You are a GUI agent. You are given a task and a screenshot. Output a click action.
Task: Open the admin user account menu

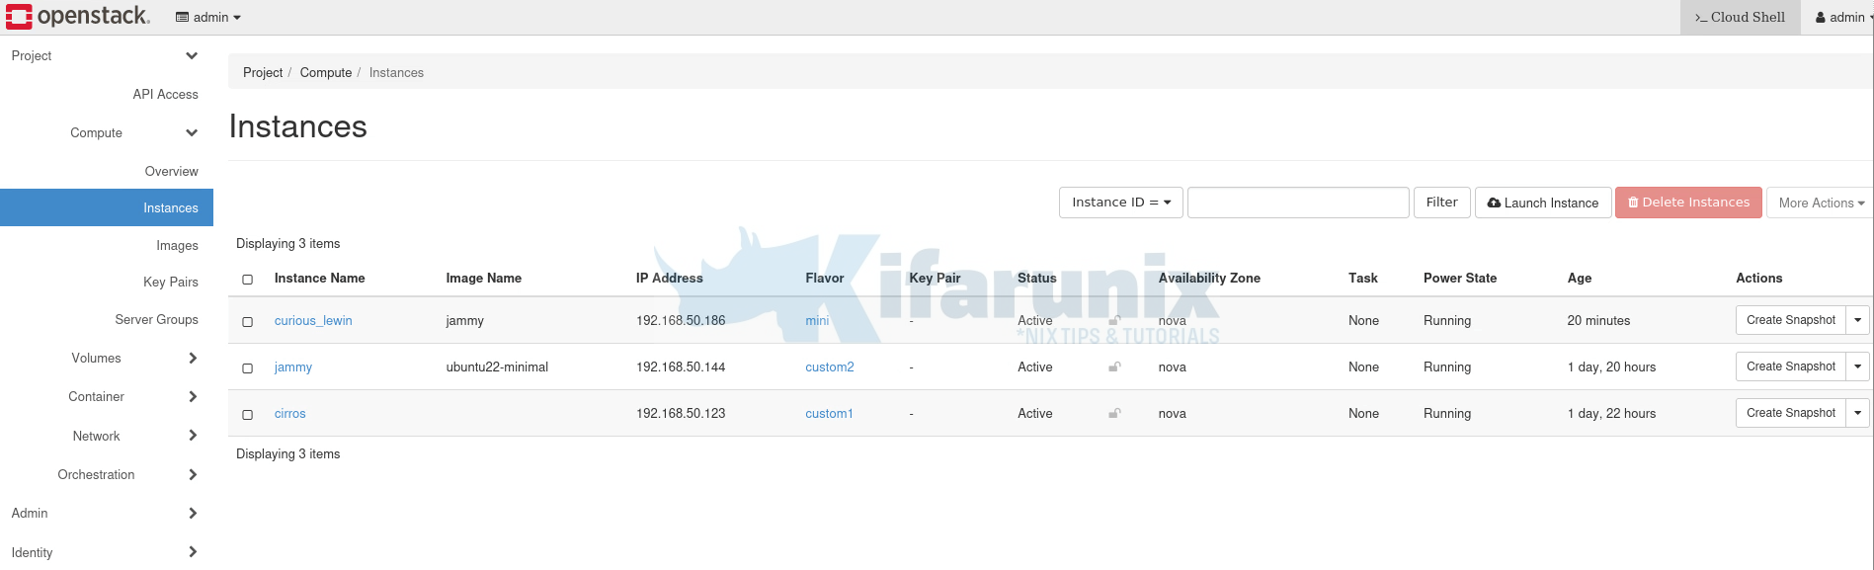tap(1843, 17)
